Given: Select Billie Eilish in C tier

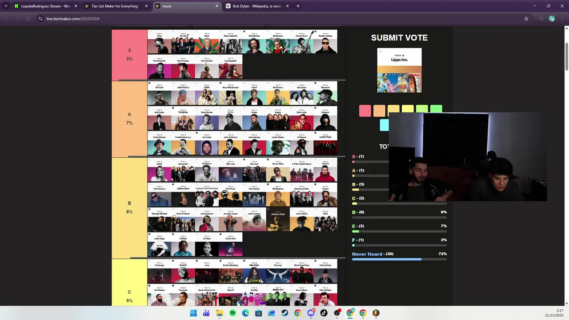Looking at the screenshot, I should coord(254,271).
